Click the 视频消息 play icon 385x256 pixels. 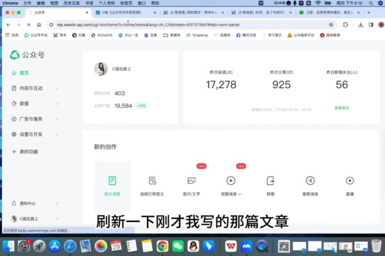(231, 180)
